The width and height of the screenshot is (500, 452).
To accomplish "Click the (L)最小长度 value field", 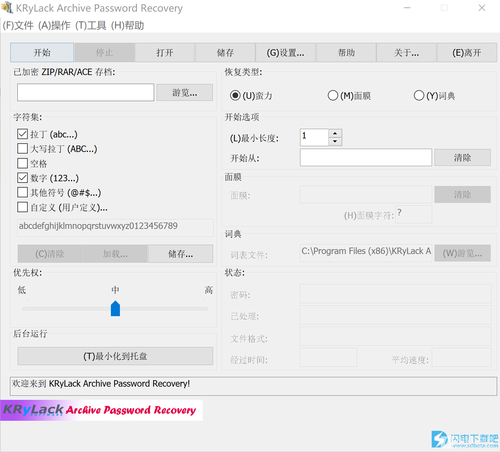I will coord(314,137).
